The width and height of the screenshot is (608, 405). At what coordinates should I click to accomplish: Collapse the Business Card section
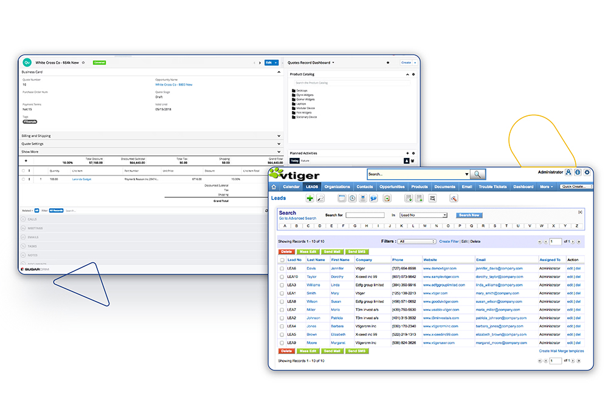279,72
